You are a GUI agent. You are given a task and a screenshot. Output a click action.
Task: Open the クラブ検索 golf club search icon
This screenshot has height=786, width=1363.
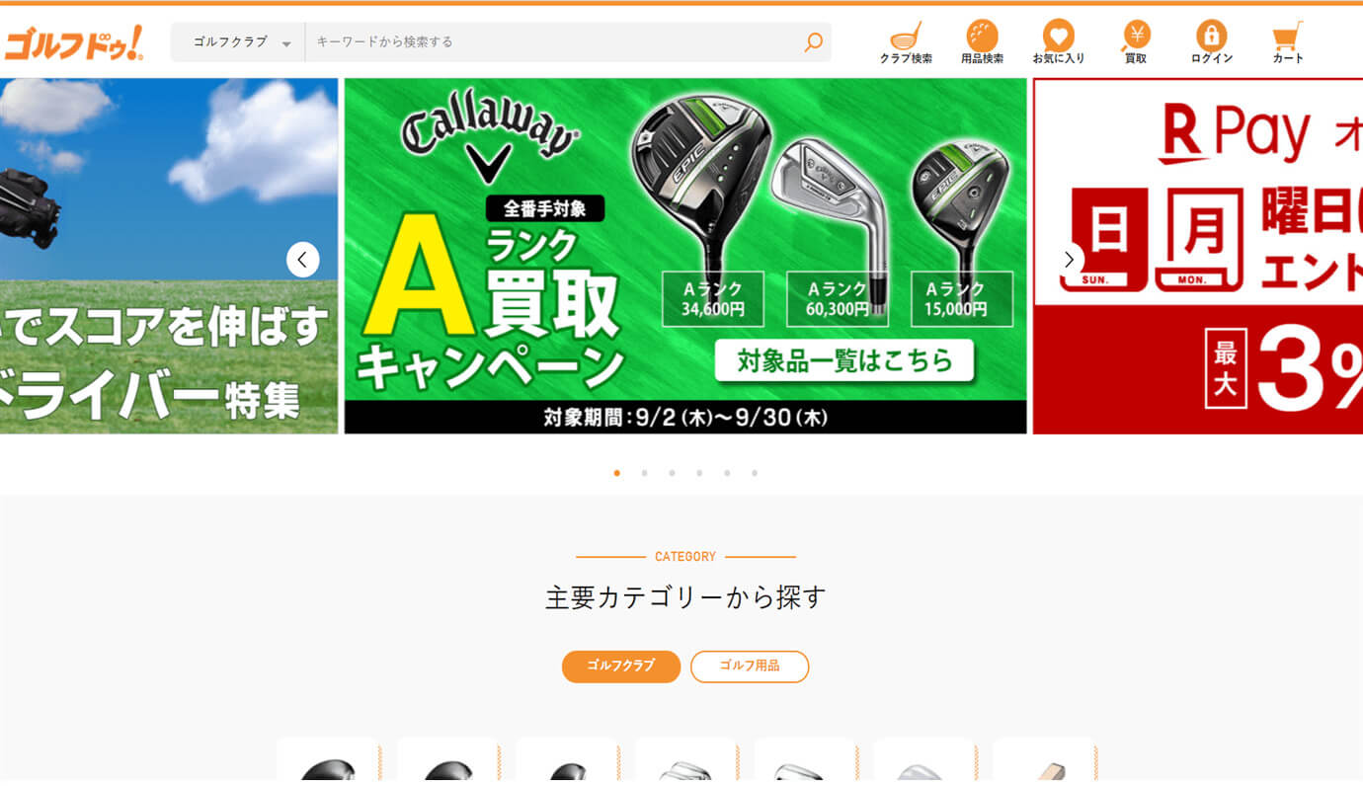click(906, 42)
